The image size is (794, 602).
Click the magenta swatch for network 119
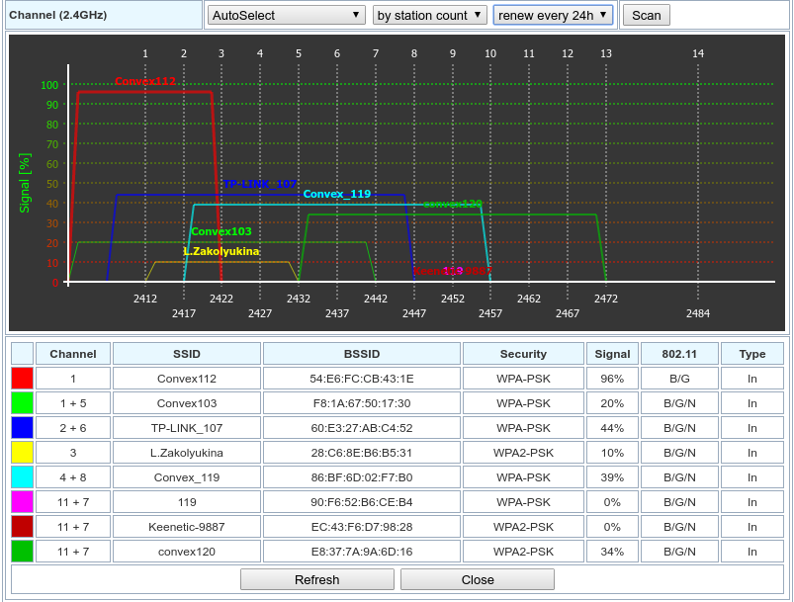(x=22, y=502)
